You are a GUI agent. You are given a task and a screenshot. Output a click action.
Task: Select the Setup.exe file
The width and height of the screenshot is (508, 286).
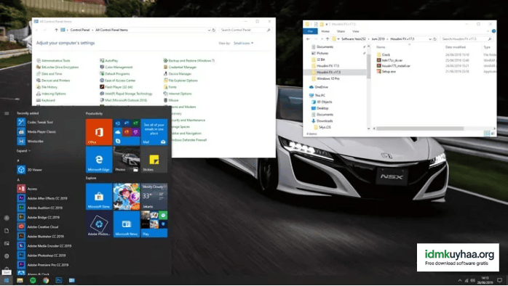click(386, 71)
